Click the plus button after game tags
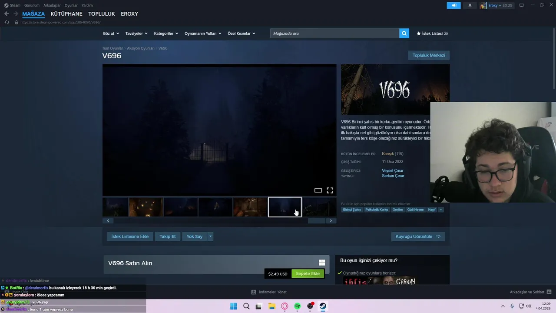 [x=440, y=210]
